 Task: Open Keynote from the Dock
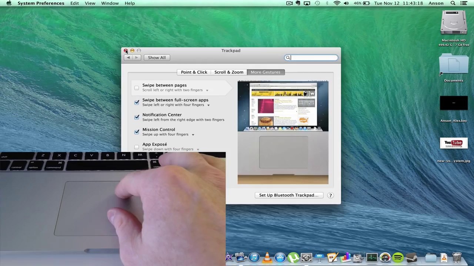pyautogui.click(x=320, y=257)
